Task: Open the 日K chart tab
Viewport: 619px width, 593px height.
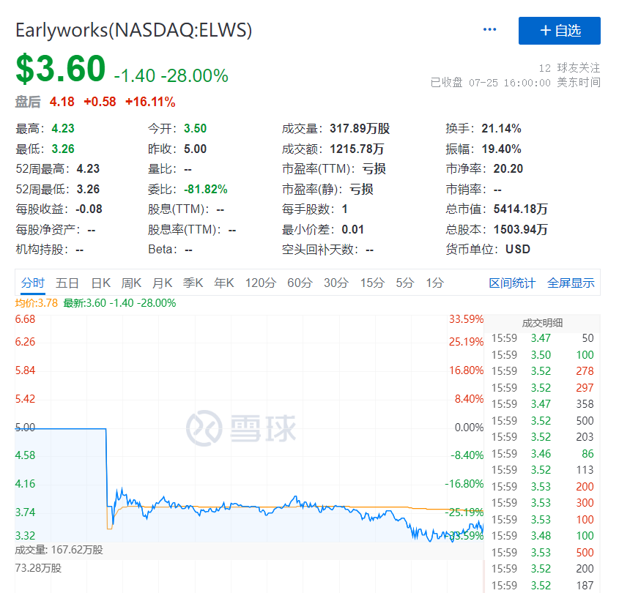Action: coord(100,283)
